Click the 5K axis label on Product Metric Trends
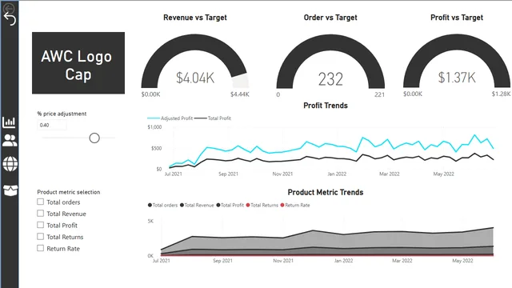This screenshot has width=512, height=288. (x=150, y=221)
